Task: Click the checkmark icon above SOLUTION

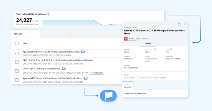Action: click(x=128, y=84)
